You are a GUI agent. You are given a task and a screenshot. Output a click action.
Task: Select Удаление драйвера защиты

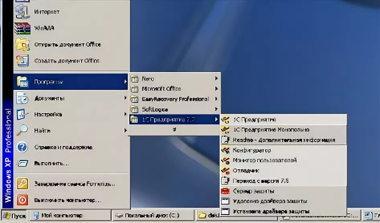(x=284, y=201)
